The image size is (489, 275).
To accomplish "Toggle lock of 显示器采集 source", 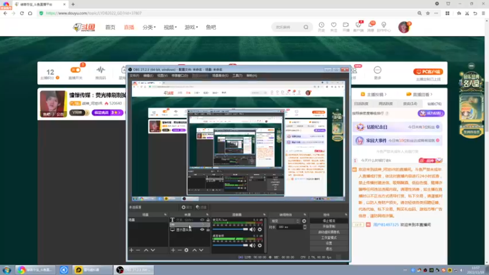I will tap(208, 230).
